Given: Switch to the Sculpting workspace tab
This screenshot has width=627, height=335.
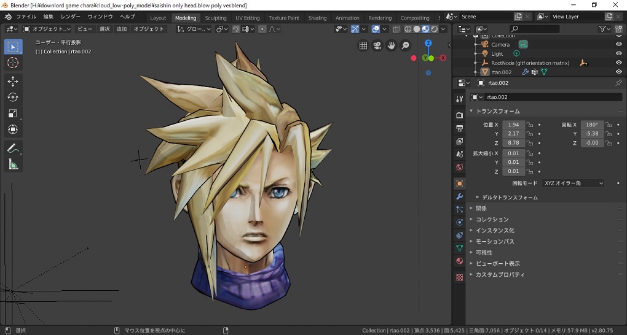Looking at the screenshot, I should pyautogui.click(x=216, y=18).
